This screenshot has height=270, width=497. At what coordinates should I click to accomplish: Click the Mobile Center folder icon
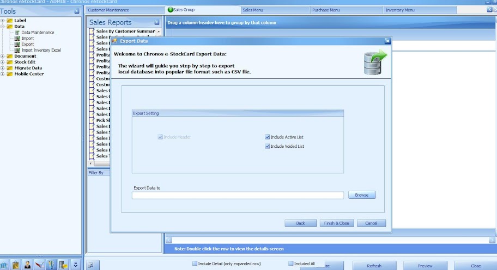(10, 74)
